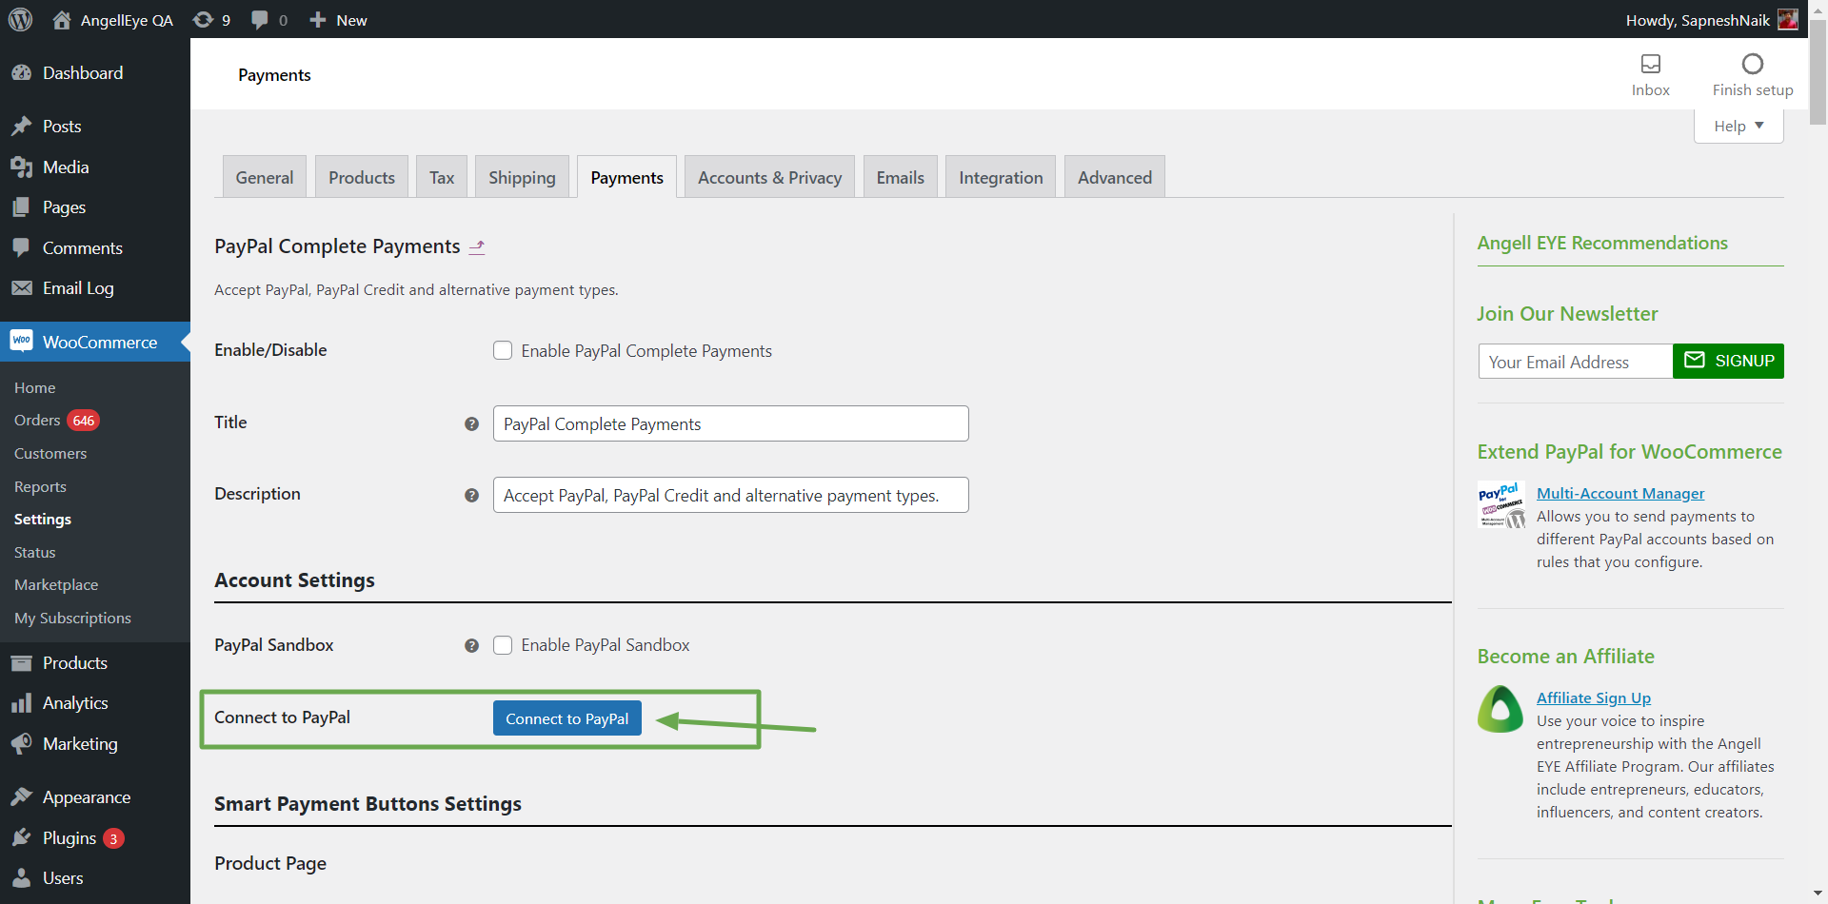Screen dimensions: 1828x904
Task: Click the Multi-Account Manager plugin thumbnail
Action: click(x=1501, y=504)
